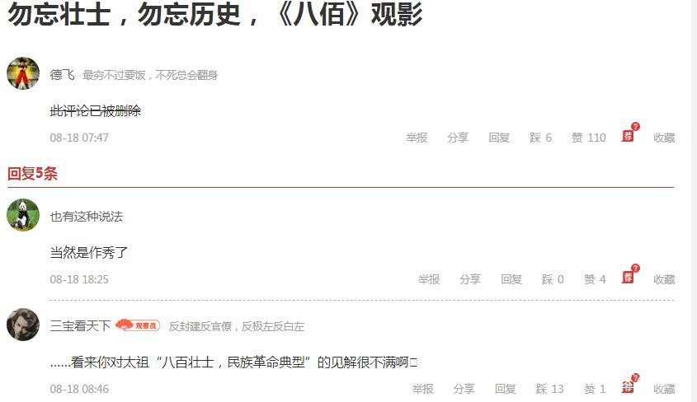Viewport: 697px width, 402px height.
Task: Downvote 三宝看天下's reply with 踩 13
Action: [549, 389]
